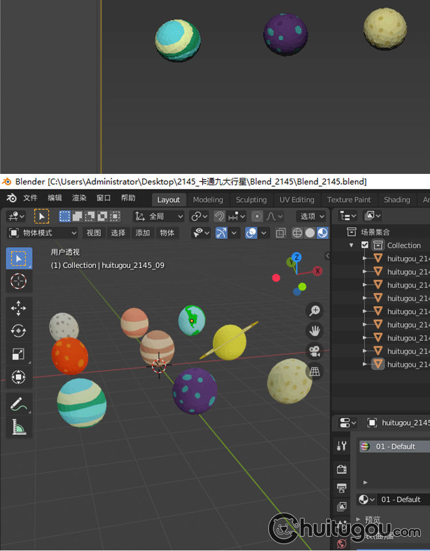Select the Move tool in the toolbar
This screenshot has width=430, height=551.
(18, 308)
